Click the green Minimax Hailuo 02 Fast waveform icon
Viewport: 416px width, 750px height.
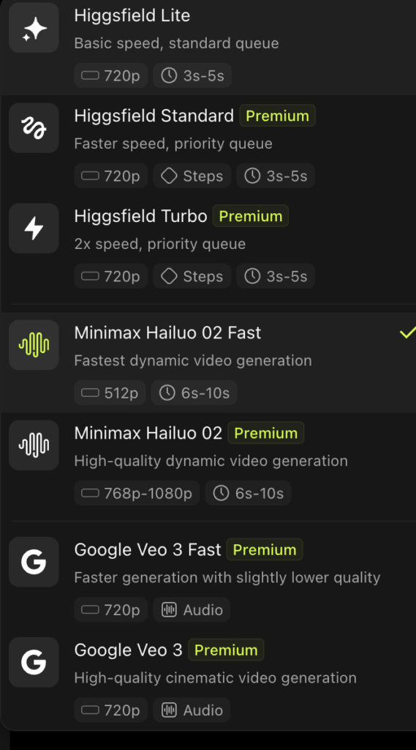(34, 345)
